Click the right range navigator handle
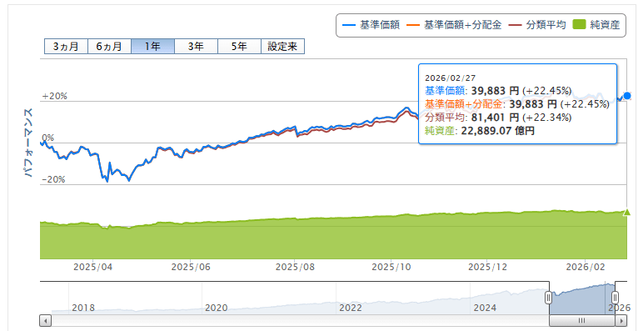The width and height of the screenshot is (643, 331). point(616,298)
